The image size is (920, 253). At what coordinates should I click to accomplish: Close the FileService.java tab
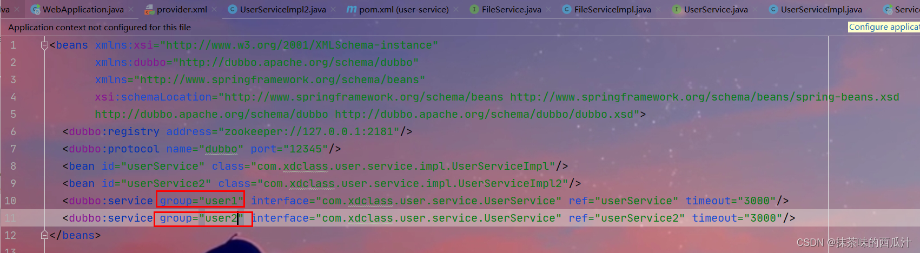pos(549,9)
